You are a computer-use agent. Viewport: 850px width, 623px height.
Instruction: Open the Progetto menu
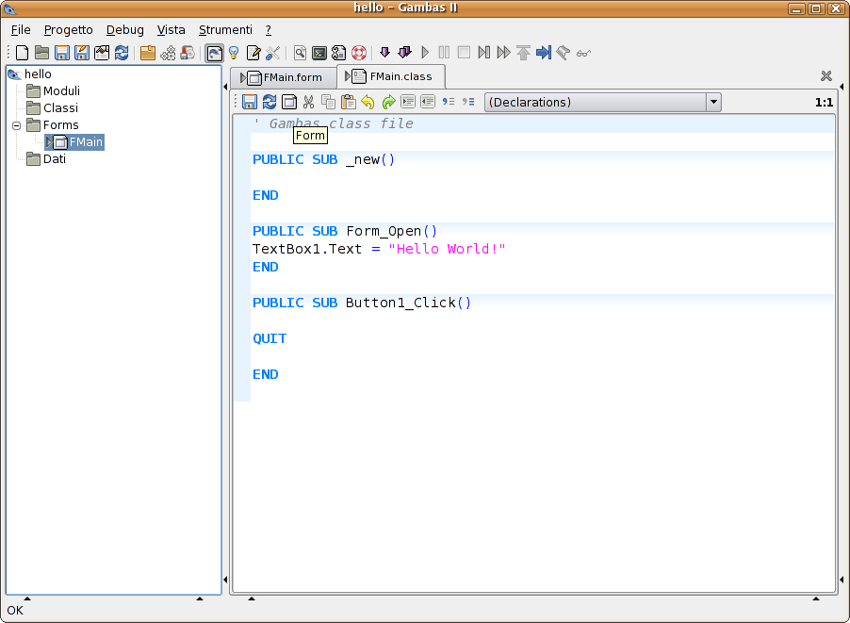pos(68,30)
